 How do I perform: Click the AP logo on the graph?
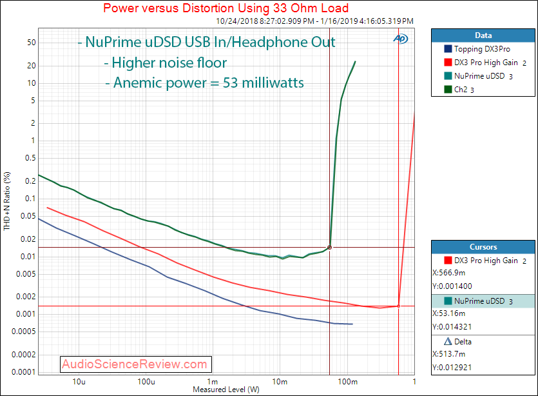(400, 39)
